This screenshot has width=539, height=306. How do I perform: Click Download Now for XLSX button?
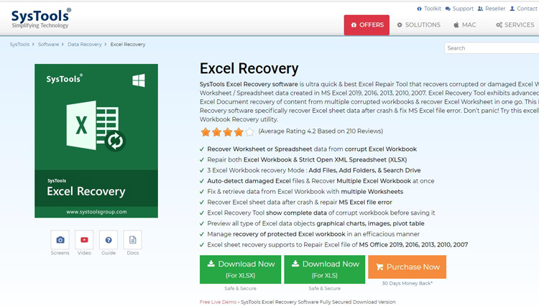tap(241, 269)
